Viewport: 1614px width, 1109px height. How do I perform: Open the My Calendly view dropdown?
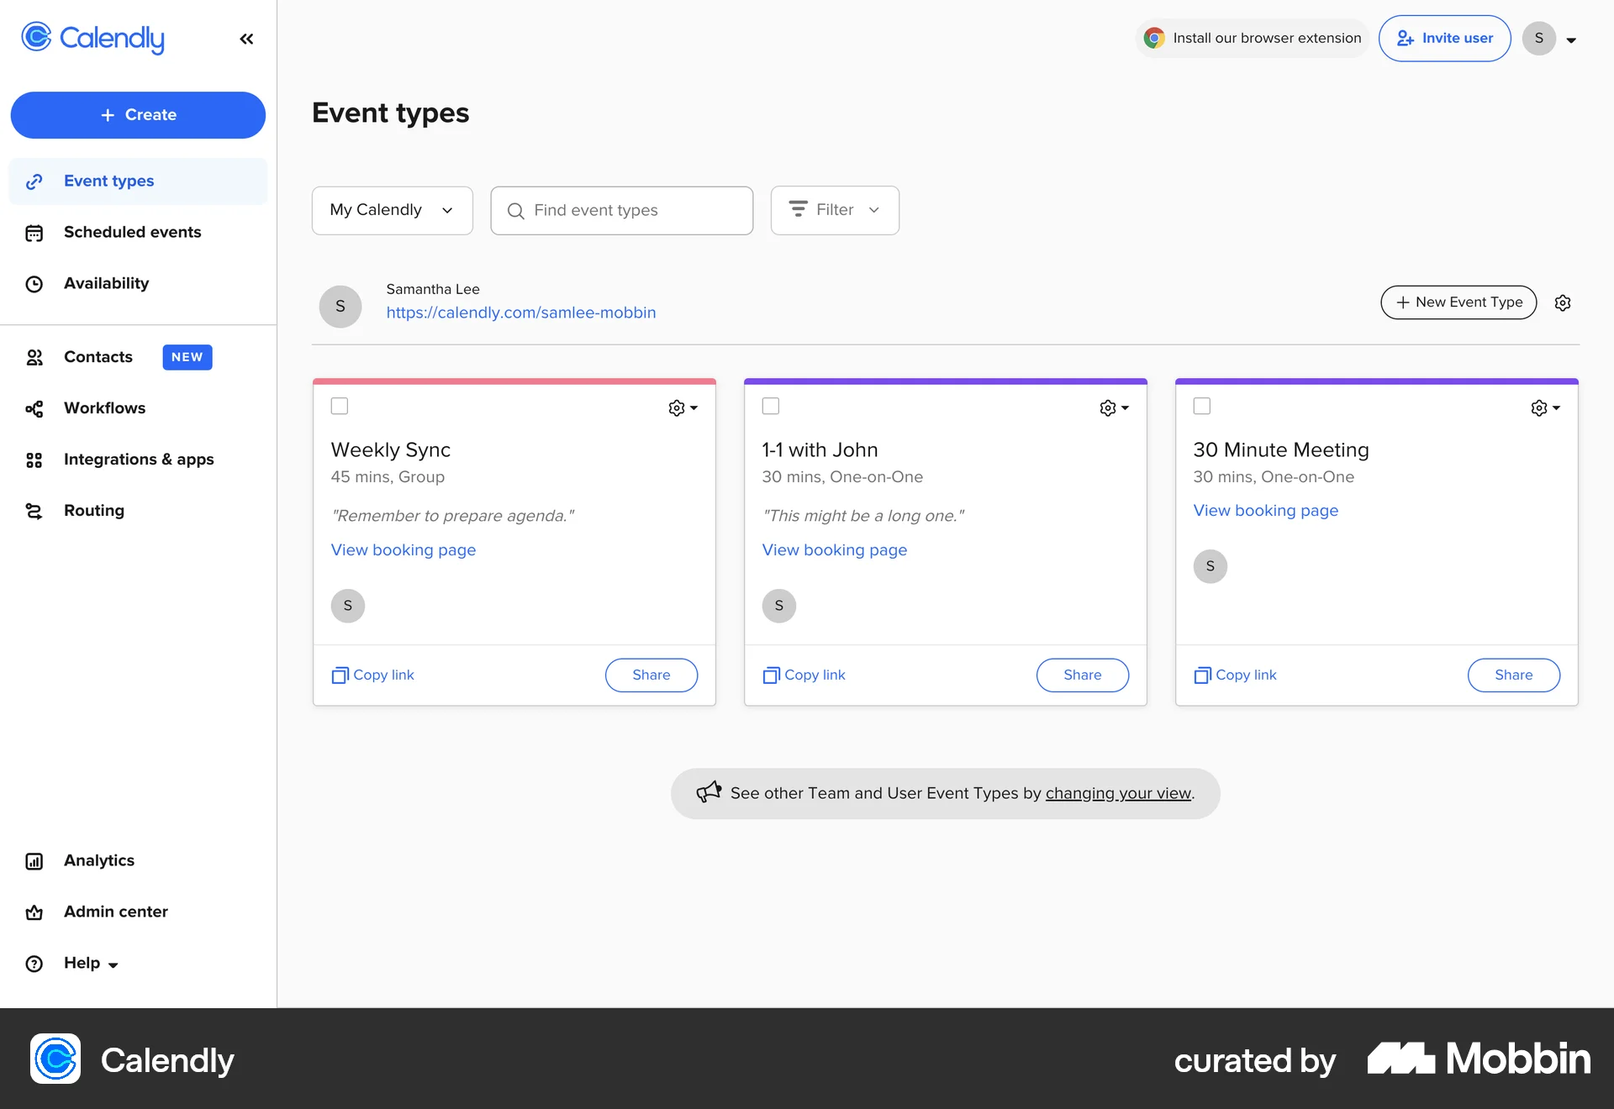[x=392, y=210]
